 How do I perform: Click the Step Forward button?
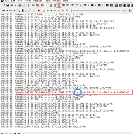[63, 10]
